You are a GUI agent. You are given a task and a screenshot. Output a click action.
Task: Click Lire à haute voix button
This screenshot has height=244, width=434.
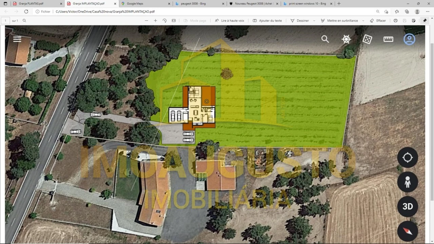tap(229, 21)
